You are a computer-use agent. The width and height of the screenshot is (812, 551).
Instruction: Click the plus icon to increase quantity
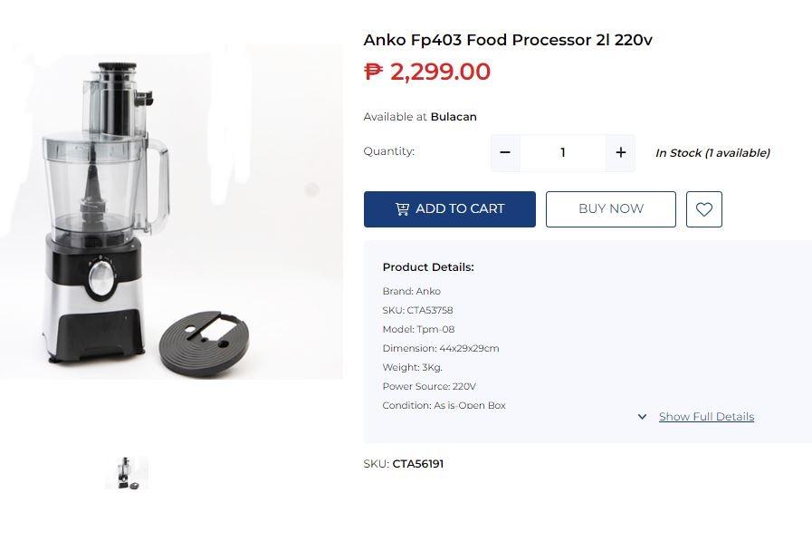click(x=620, y=152)
